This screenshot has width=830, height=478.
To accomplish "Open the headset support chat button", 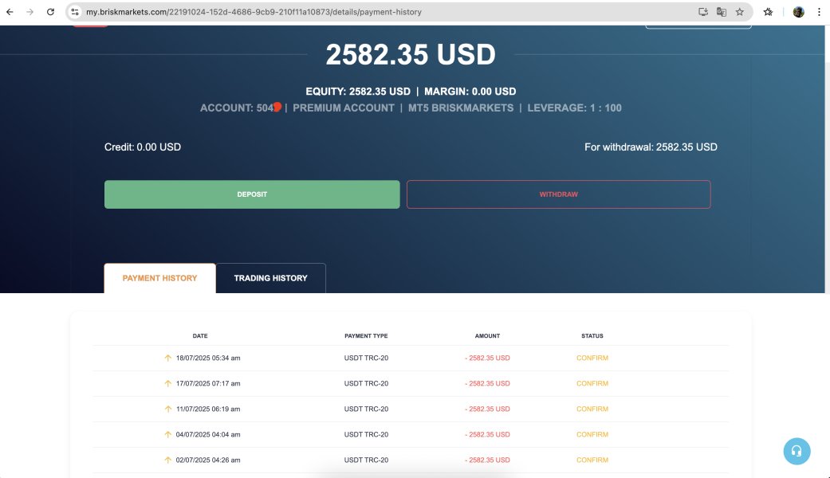I will [x=797, y=451].
